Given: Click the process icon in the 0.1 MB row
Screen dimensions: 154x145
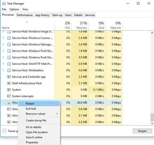Looking at the screenshot, I should click(9, 116).
